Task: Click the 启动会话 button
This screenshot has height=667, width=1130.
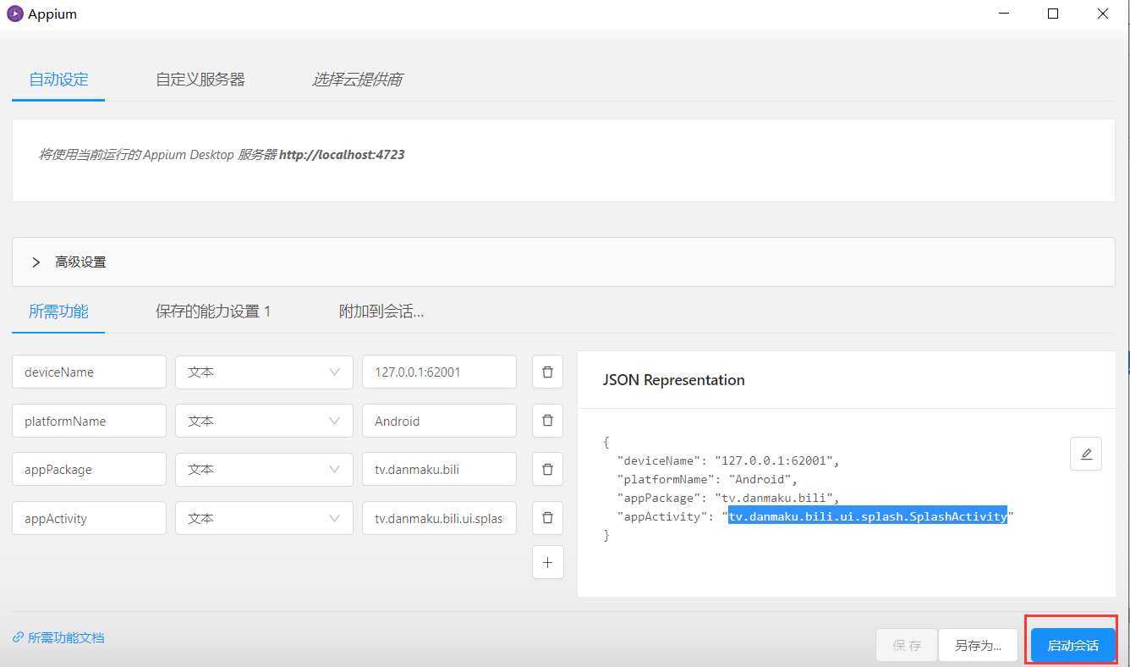Action: (1072, 645)
